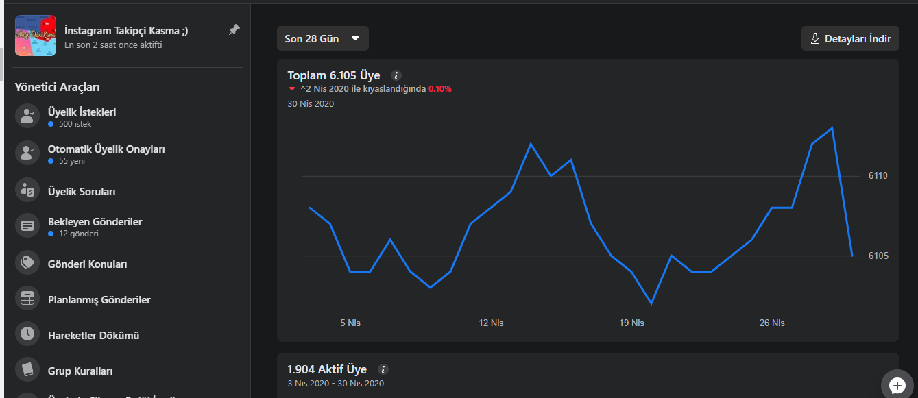Click the Gönderi Konuları tag icon

pyautogui.click(x=27, y=262)
